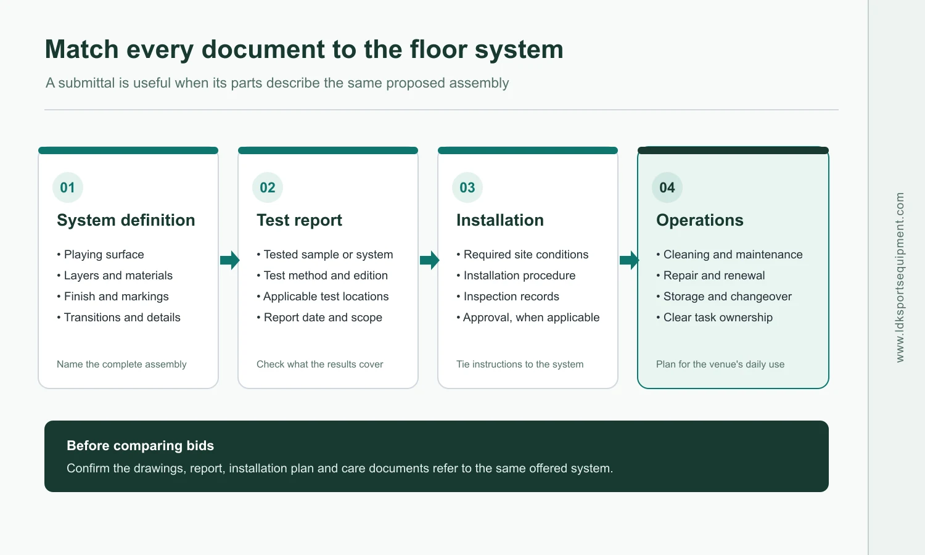Click the Plan for the venue's daily use note
Image resolution: width=925 pixels, height=555 pixels.
pyautogui.click(x=720, y=364)
